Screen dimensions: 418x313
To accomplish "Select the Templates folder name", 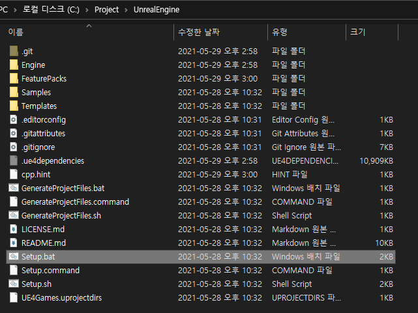I will 39,106.
